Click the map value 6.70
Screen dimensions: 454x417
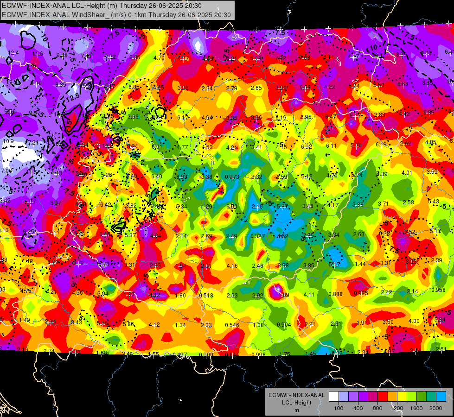coord(53,262)
